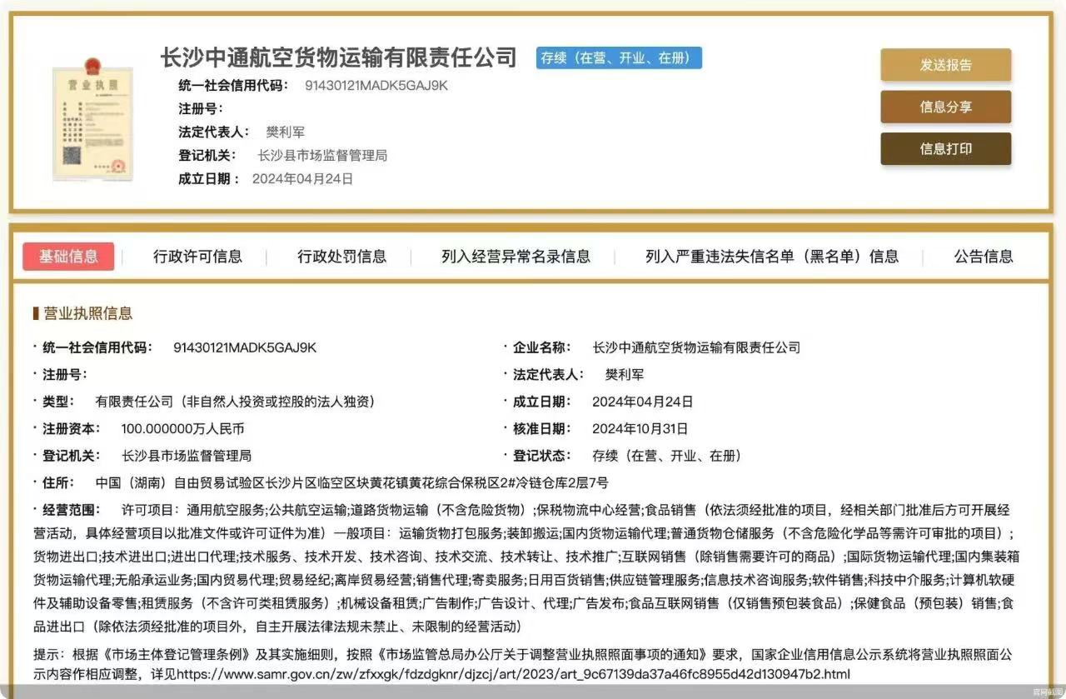Click the header credit code 91430121MADK5GAJ9K
The width and height of the screenshot is (1066, 699).
(376, 85)
